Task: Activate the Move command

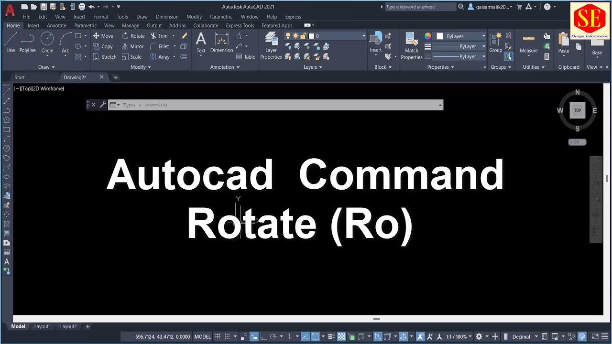Action: click(x=103, y=36)
